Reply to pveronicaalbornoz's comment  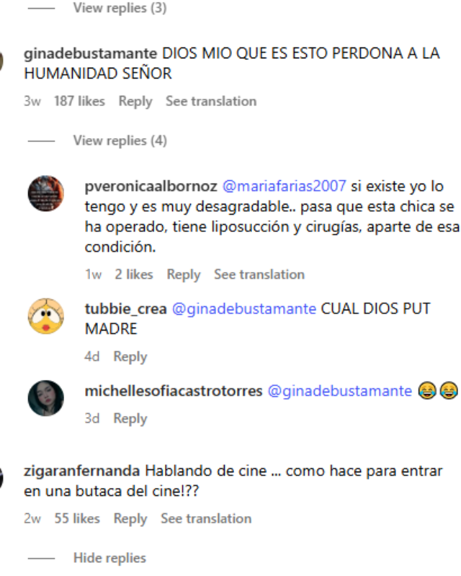[x=184, y=274]
